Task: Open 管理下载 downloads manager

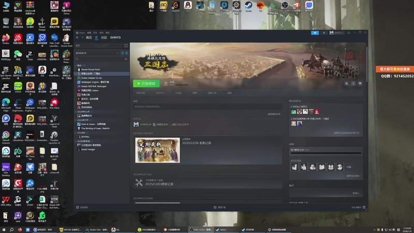Action: (x=219, y=208)
